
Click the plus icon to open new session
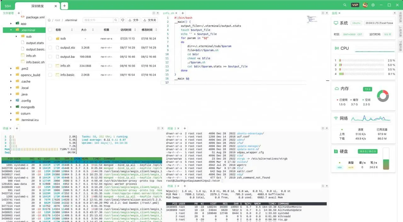[64, 6]
